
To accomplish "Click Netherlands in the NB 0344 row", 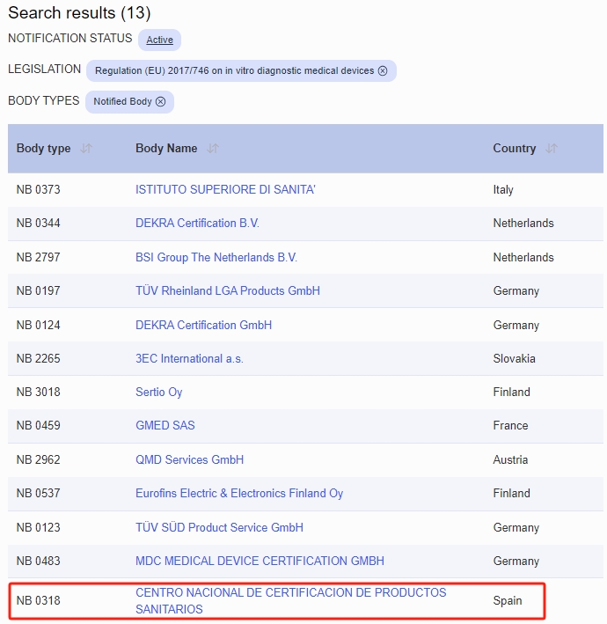I will tap(523, 223).
